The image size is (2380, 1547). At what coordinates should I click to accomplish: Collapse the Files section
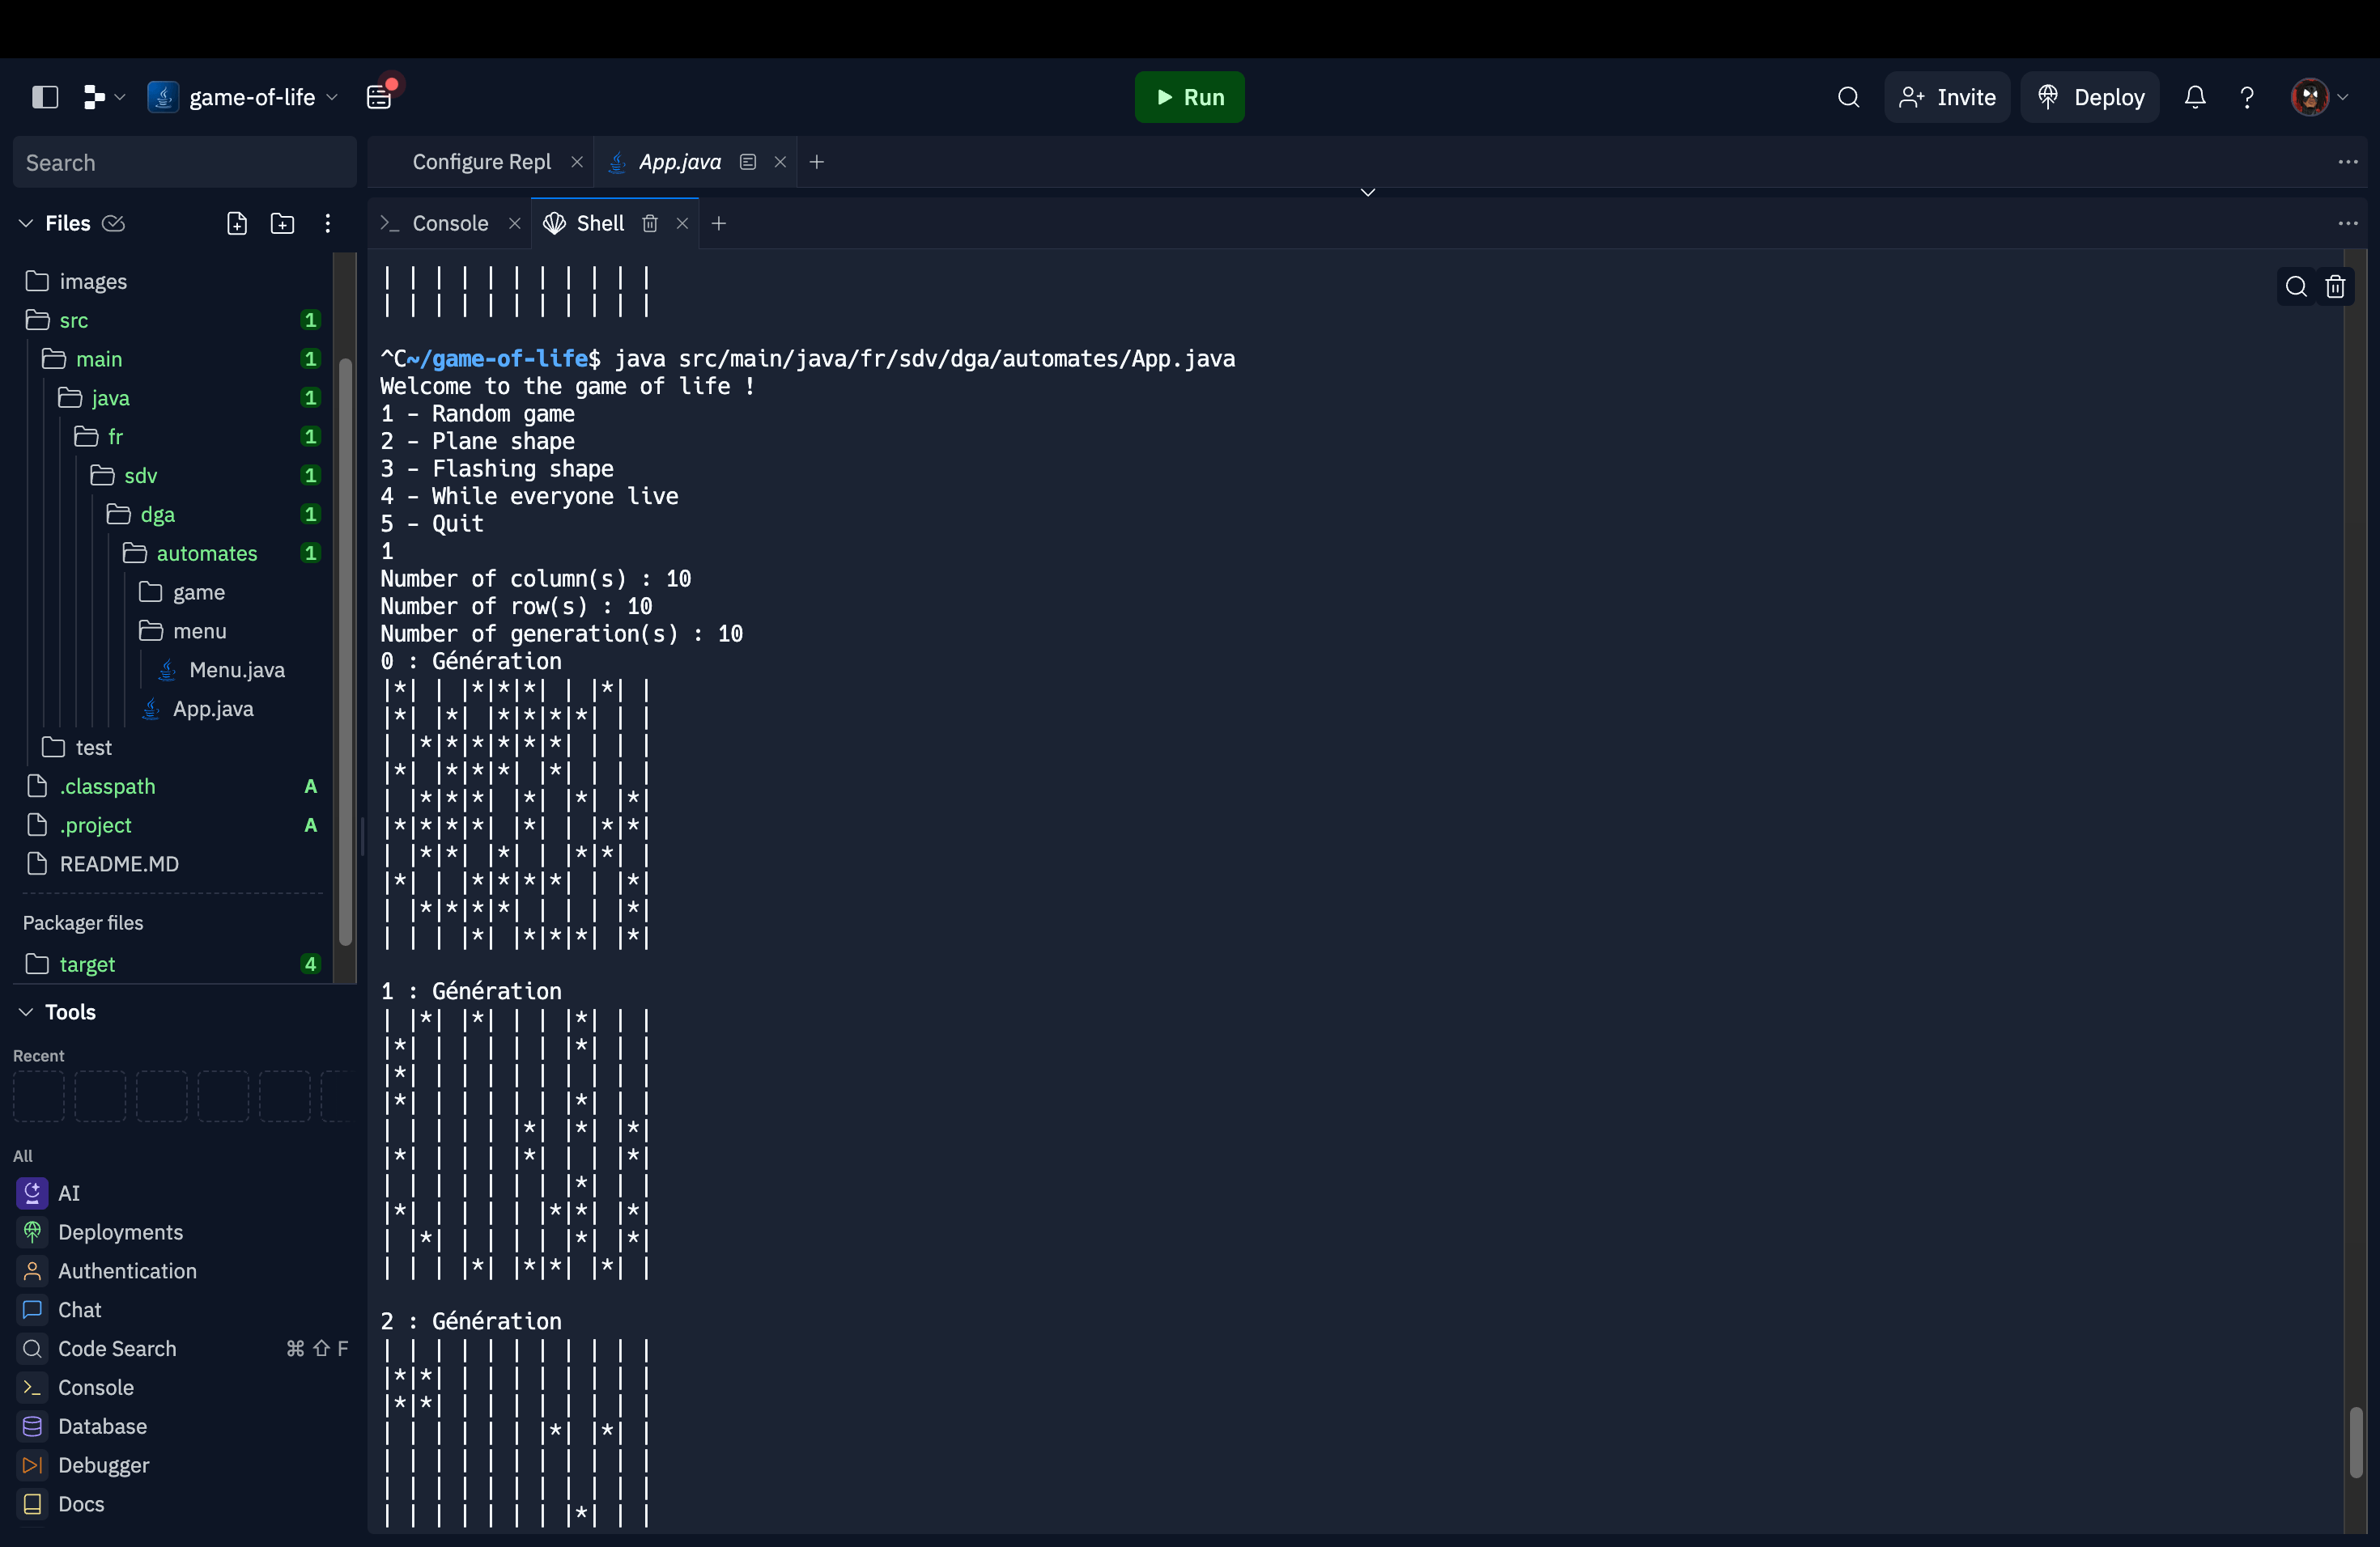tap(26, 224)
